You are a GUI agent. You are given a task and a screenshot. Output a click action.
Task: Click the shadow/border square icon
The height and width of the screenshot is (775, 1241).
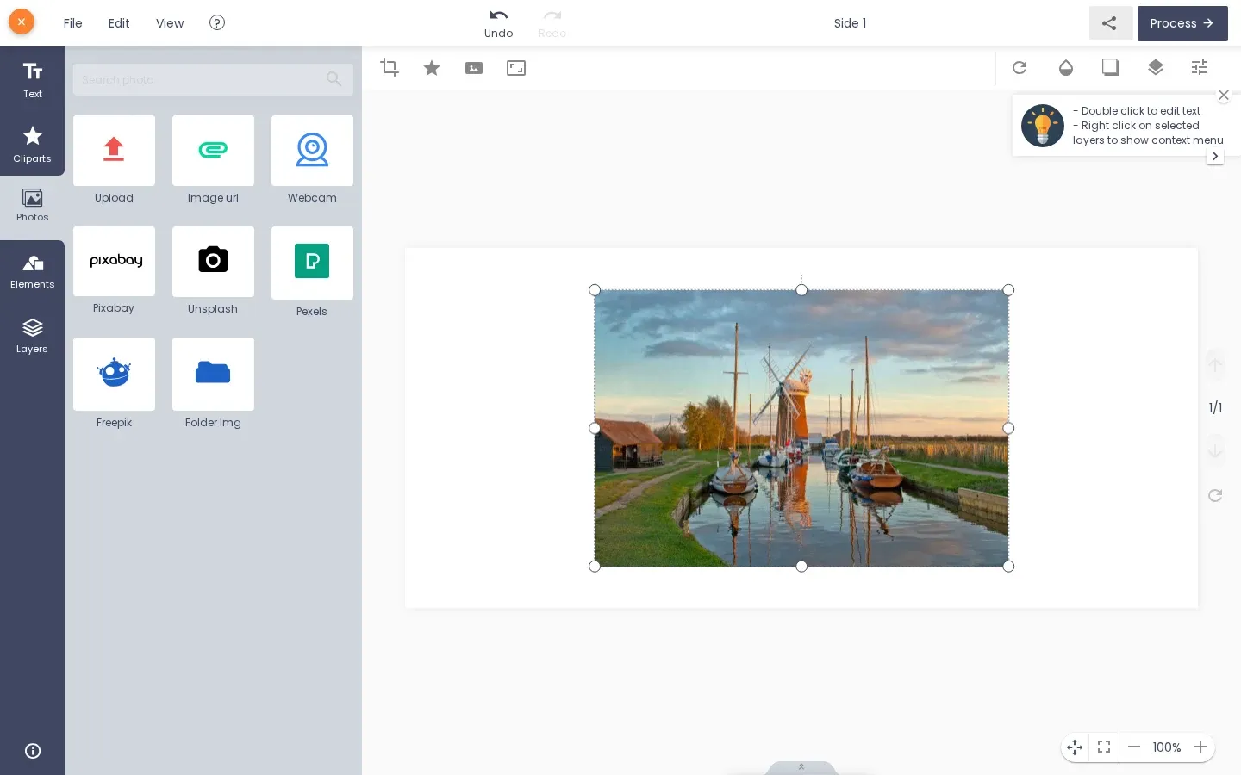tap(1111, 67)
